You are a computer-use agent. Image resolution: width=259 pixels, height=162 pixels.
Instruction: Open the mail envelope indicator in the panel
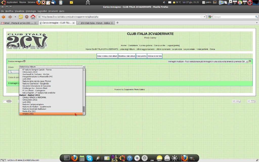point(170,2)
